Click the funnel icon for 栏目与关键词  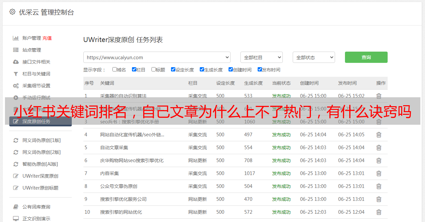[16, 74]
